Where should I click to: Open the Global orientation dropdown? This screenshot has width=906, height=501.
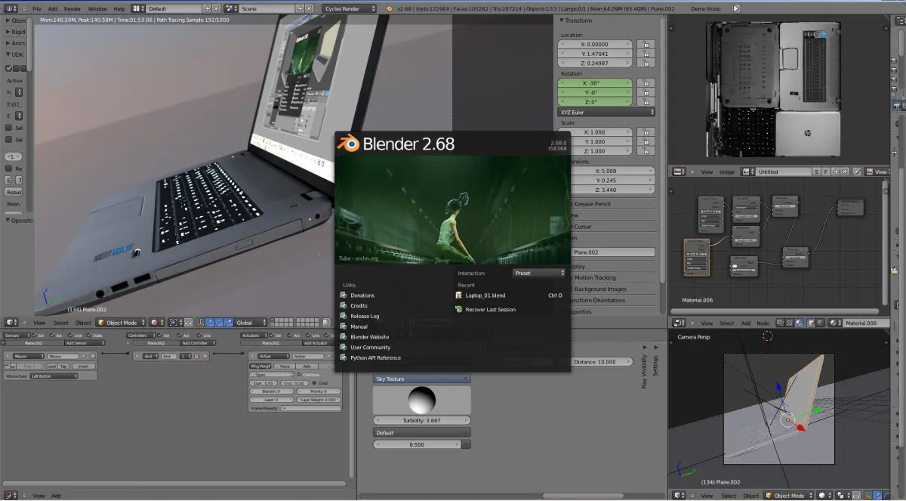pos(251,323)
